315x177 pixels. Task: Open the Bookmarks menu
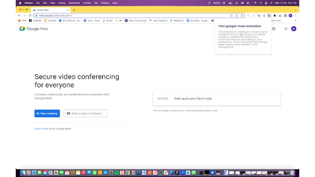tap(74, 3)
